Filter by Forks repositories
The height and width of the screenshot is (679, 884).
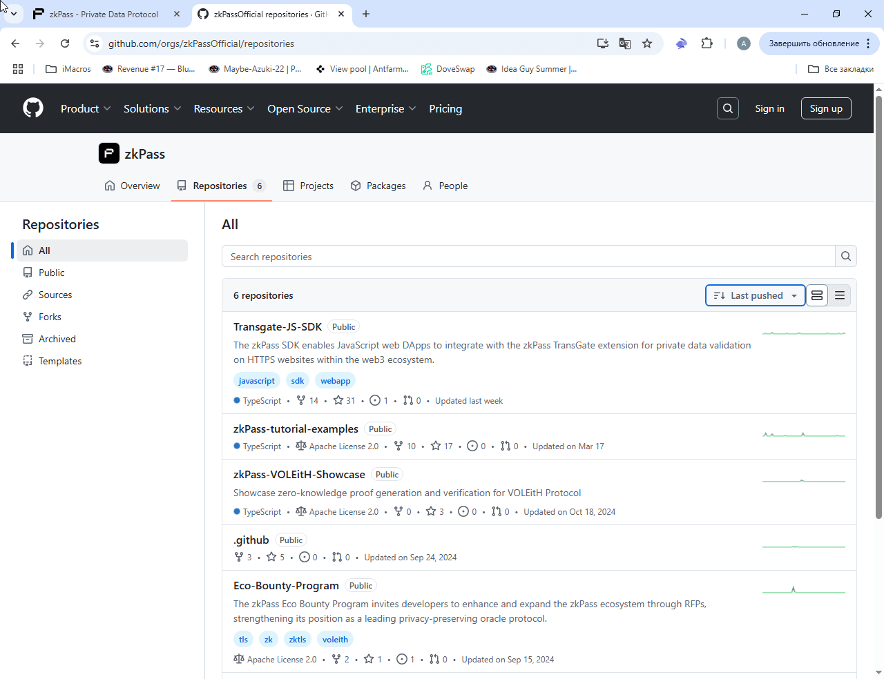[102, 317]
